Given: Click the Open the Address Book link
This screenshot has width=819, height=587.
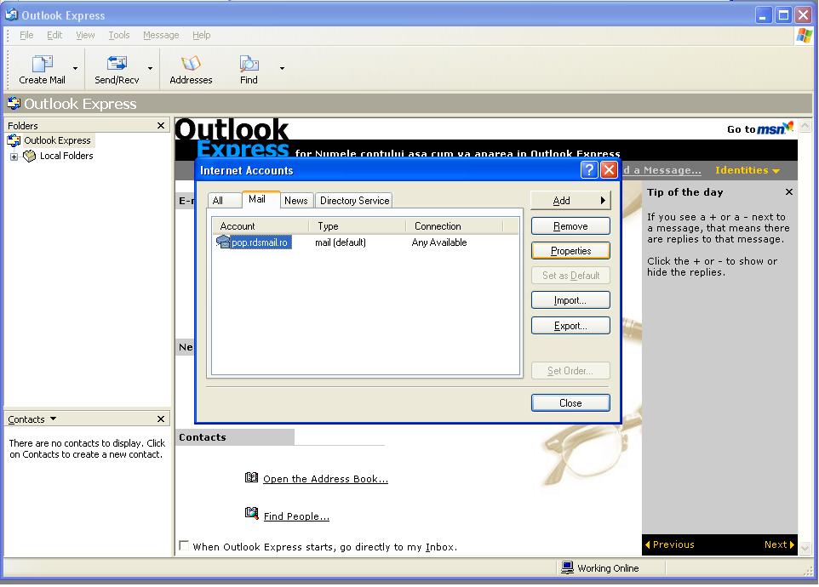Looking at the screenshot, I should pos(325,479).
